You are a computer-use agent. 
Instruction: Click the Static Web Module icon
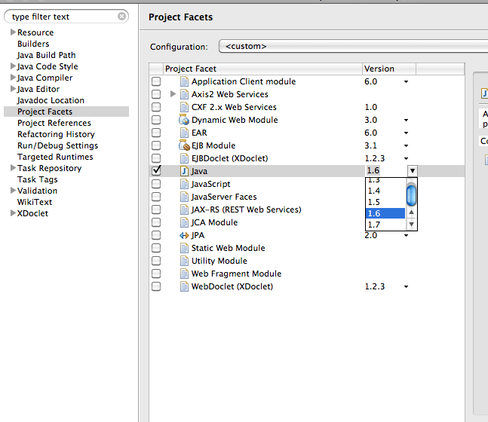pos(184,248)
